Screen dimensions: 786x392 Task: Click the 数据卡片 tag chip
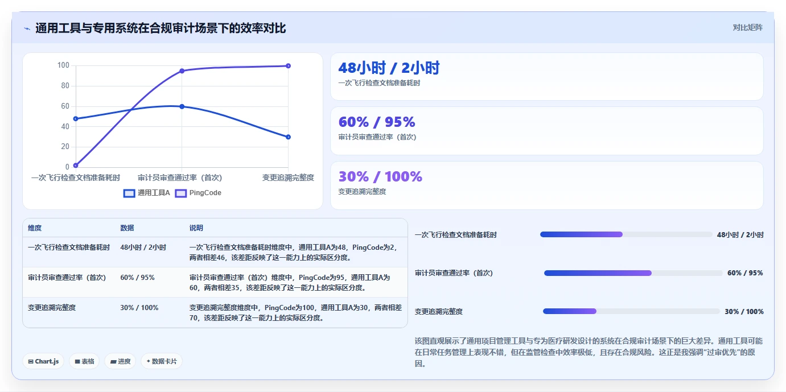(162, 361)
